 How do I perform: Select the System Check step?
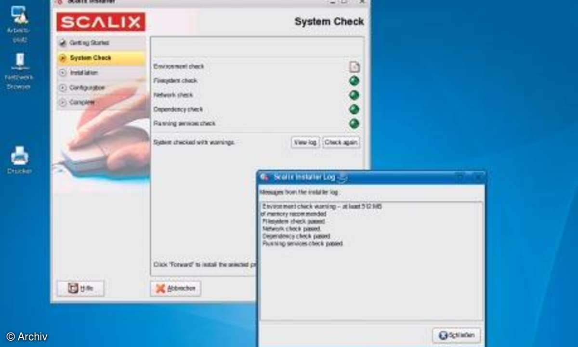click(x=100, y=58)
